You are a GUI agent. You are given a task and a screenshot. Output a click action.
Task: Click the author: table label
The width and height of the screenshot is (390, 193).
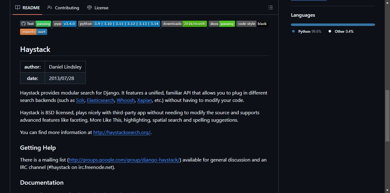click(x=33, y=67)
